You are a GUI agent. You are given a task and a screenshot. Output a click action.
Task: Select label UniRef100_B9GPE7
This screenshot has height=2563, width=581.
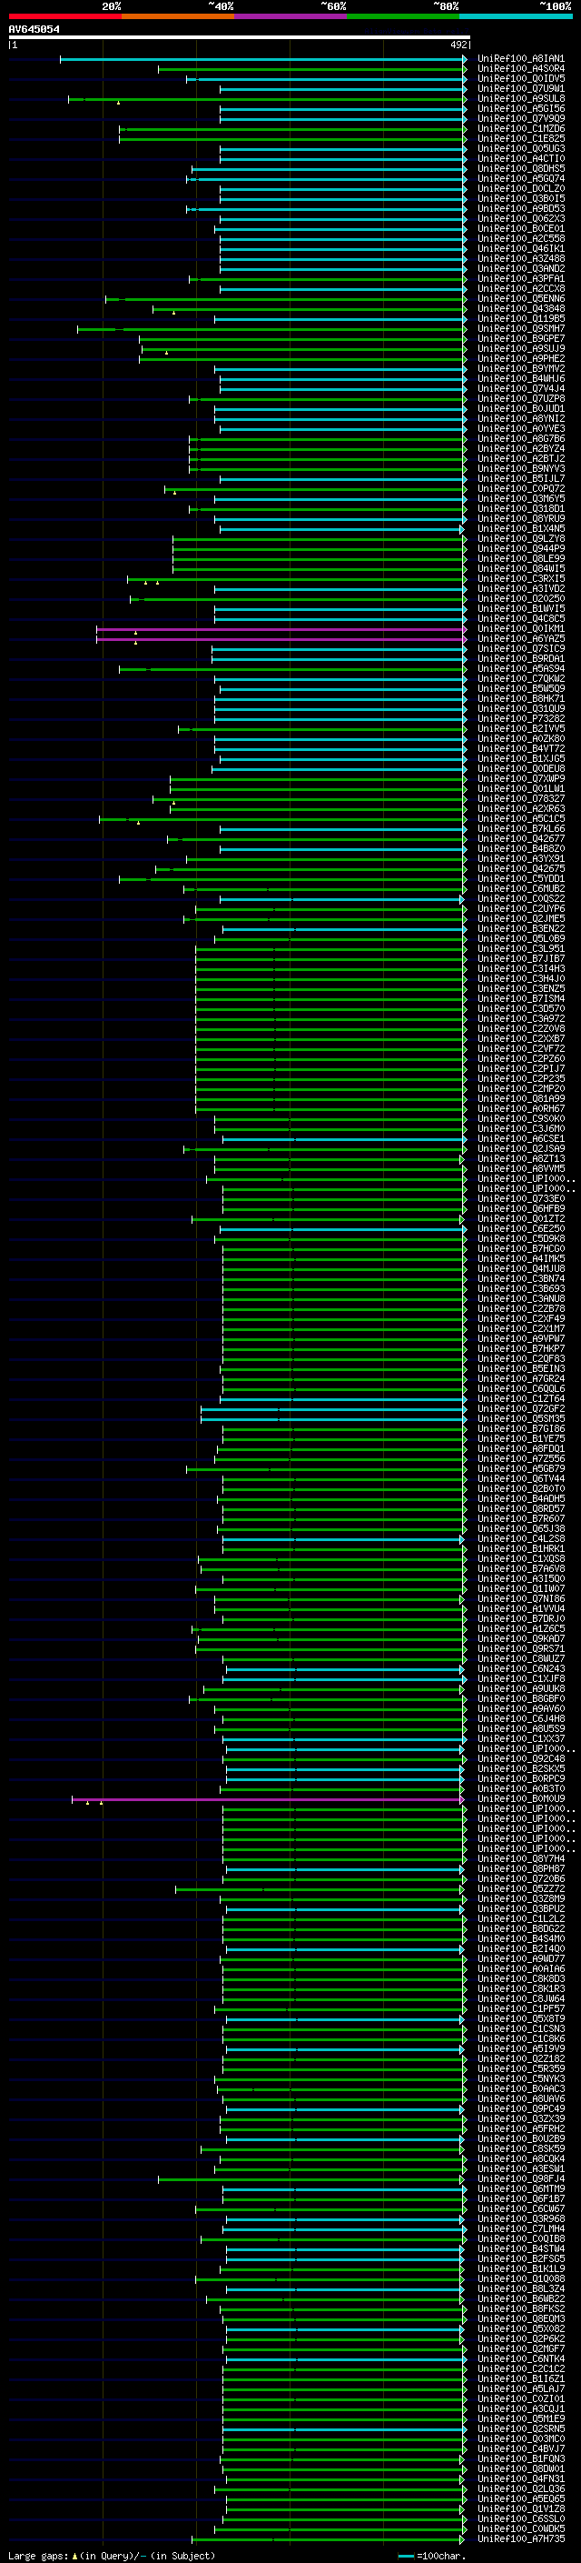[x=520, y=338]
